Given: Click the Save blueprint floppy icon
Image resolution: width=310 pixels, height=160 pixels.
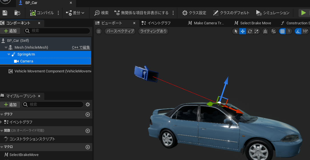Looking at the screenshot, I should coord(5,13).
